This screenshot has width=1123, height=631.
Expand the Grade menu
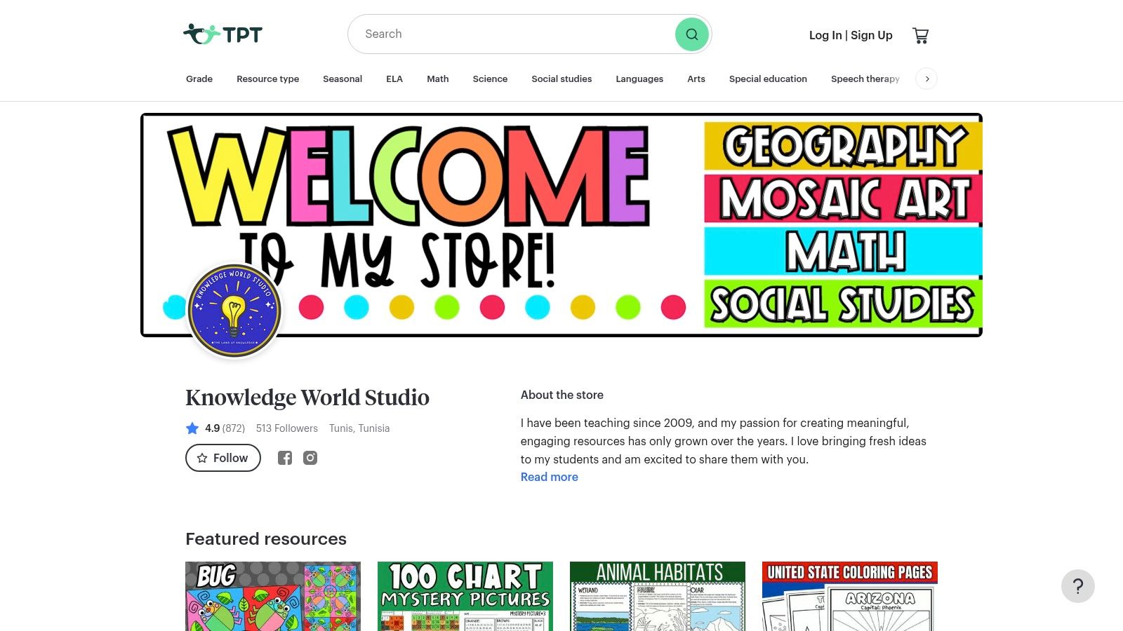[199, 79]
